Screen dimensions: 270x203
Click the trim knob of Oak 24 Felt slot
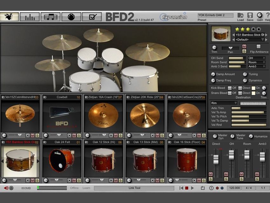pos(46,180)
